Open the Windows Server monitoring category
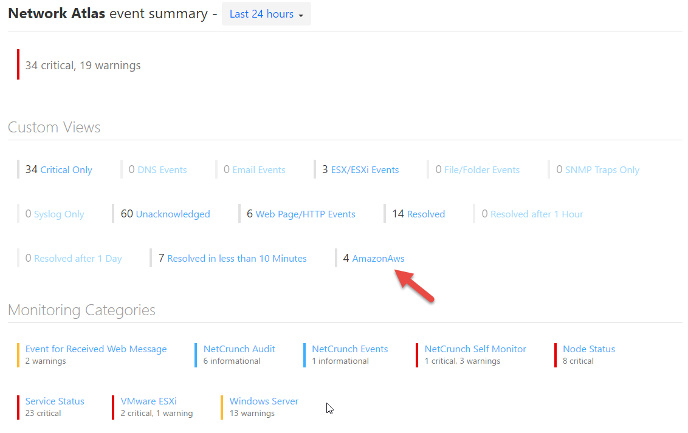Viewport: 688px width, 433px height. 263,401
